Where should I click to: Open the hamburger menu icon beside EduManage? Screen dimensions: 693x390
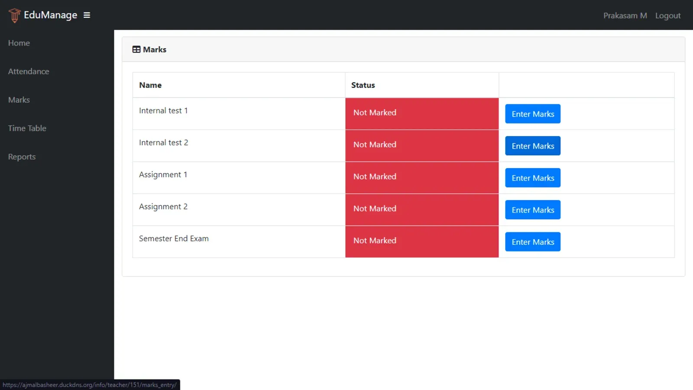(87, 15)
